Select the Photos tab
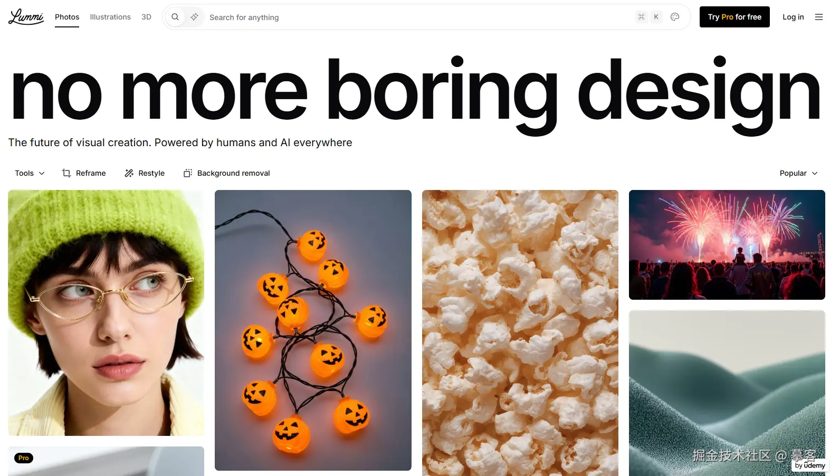This screenshot has height=476, width=830. pos(67,17)
